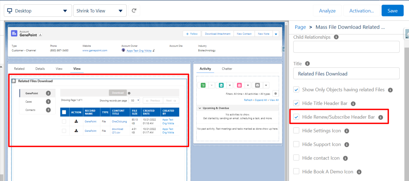The width and height of the screenshot is (409, 181).
Task: Uncheck the Hide Title Header Bar checkbox
Action: pyautogui.click(x=296, y=103)
